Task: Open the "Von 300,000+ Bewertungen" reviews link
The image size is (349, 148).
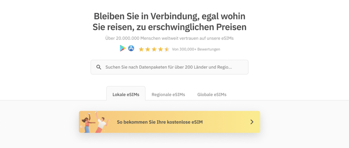Action: coord(196,49)
